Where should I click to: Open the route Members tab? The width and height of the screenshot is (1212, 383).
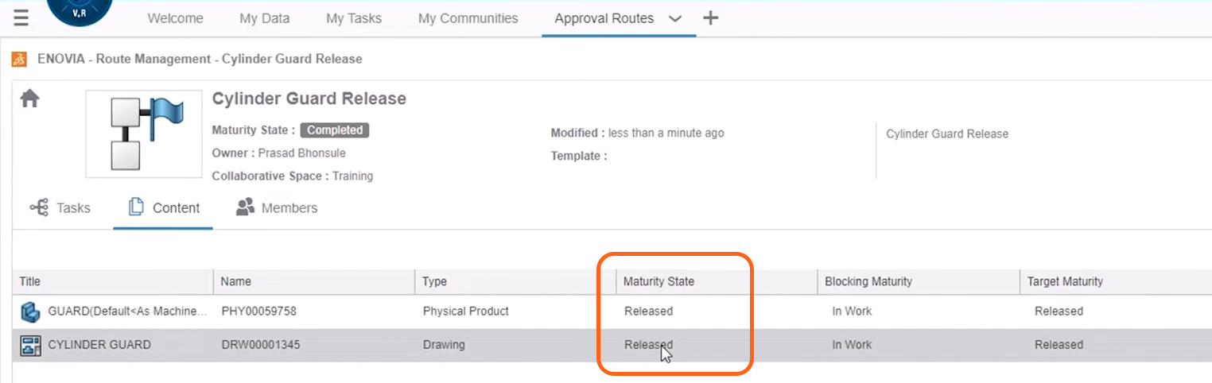pyautogui.click(x=277, y=208)
